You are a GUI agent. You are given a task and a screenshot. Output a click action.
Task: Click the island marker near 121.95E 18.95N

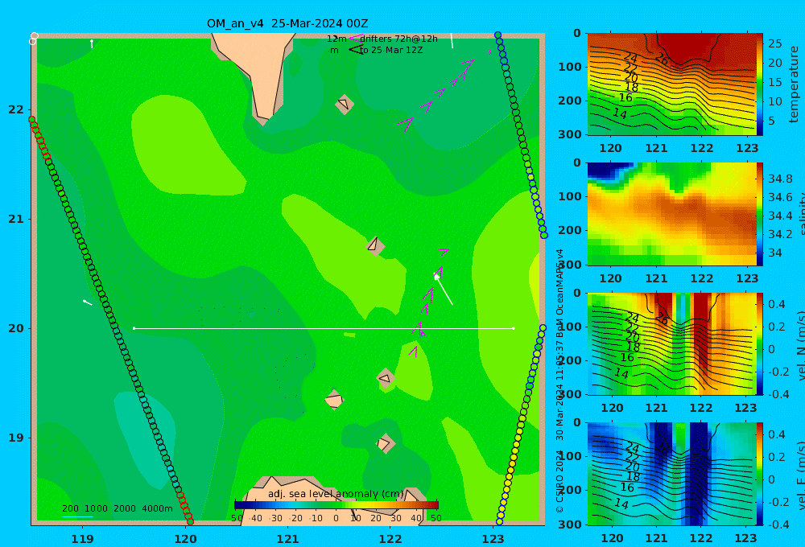(x=385, y=443)
